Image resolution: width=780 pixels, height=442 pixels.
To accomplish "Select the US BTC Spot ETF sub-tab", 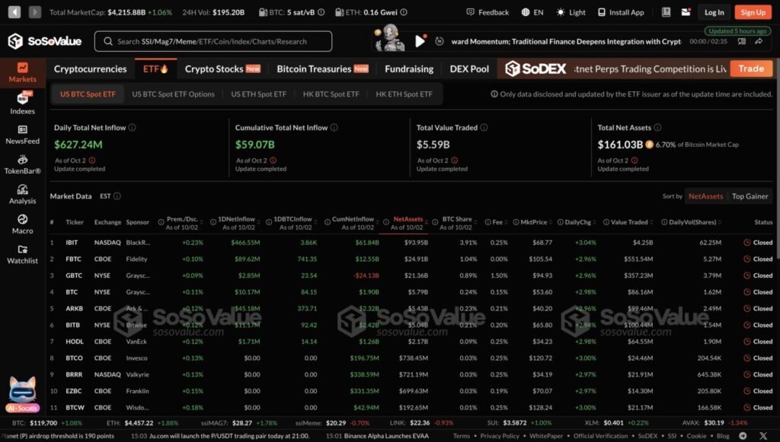I will pyautogui.click(x=88, y=94).
